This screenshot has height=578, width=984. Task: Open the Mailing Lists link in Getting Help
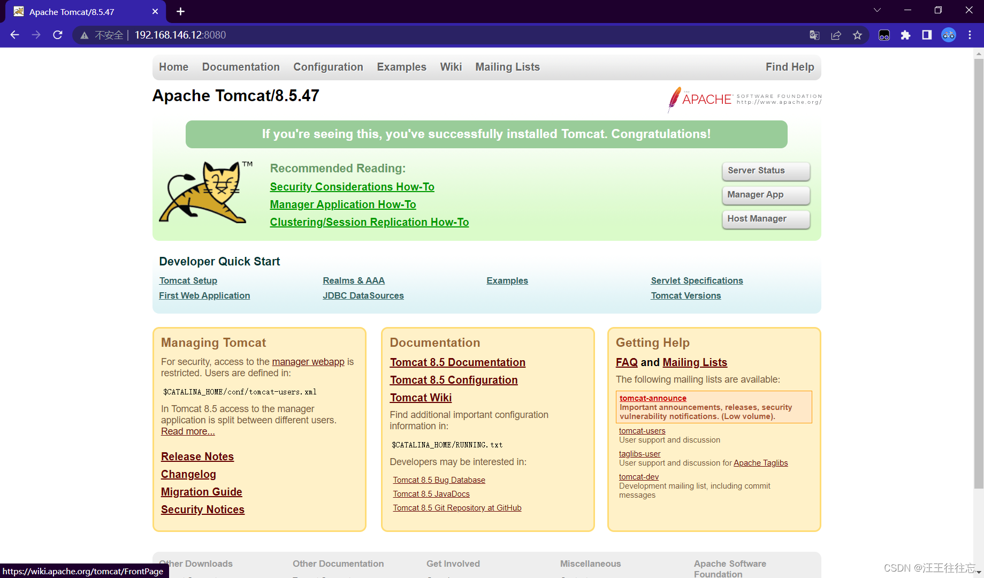point(695,362)
